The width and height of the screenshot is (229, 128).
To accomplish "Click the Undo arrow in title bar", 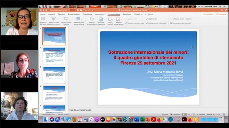I will pyautogui.click(x=84, y=10).
